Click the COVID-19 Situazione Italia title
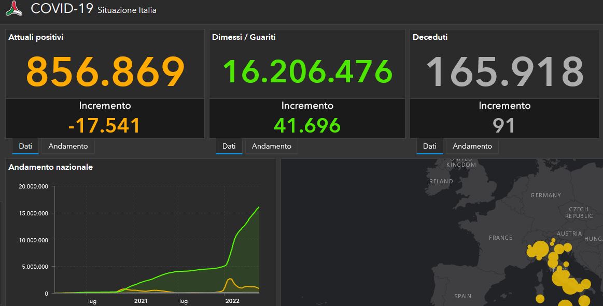The width and height of the screenshot is (603, 306). tap(93, 9)
